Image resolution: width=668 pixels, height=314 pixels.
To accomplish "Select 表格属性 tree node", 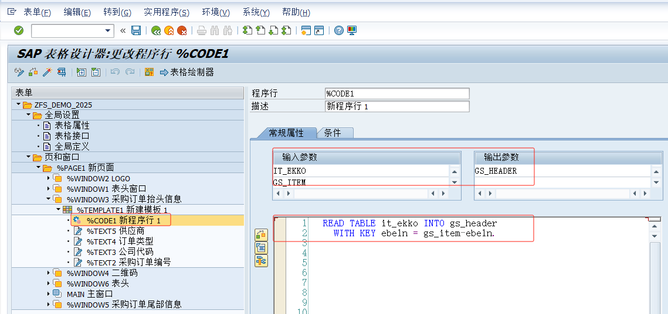I will coord(72,126).
